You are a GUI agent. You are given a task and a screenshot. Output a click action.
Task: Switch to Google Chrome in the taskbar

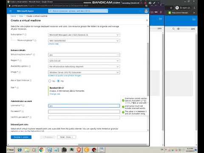pyautogui.click(x=41, y=150)
